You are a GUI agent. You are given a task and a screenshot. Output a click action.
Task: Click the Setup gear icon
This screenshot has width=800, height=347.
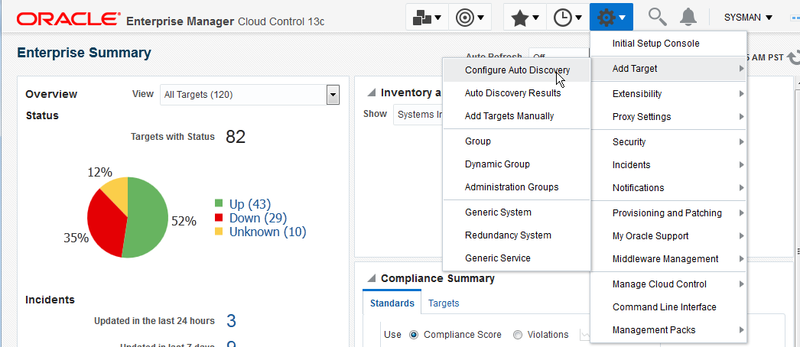tap(611, 18)
